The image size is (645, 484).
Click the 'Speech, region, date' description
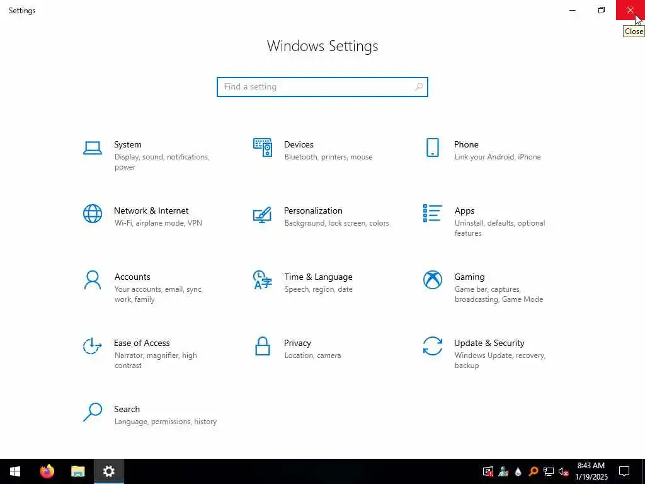tap(318, 289)
